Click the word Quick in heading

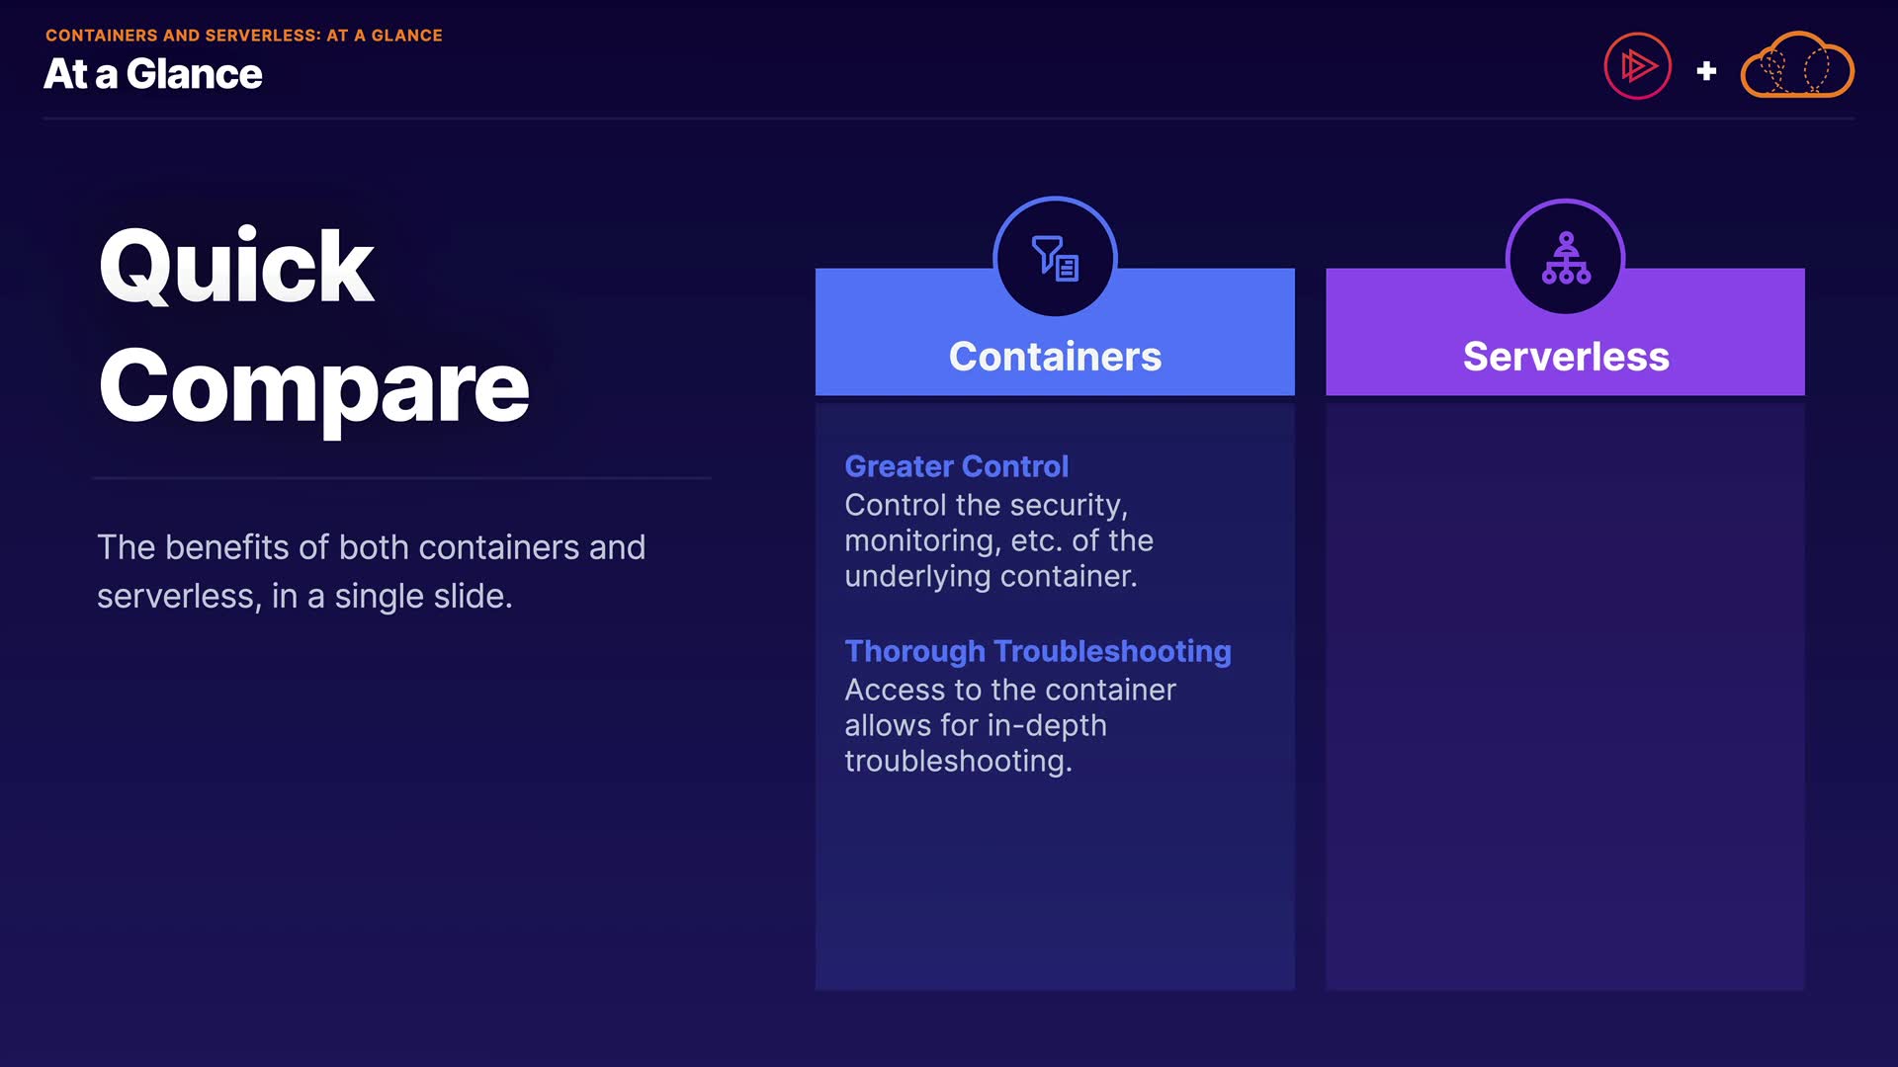236,267
